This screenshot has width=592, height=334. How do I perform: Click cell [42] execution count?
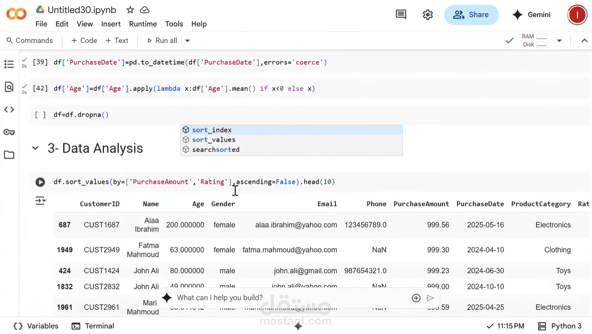click(x=40, y=89)
